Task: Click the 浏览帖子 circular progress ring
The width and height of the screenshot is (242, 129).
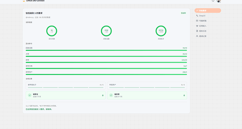Action: pyautogui.click(x=161, y=31)
